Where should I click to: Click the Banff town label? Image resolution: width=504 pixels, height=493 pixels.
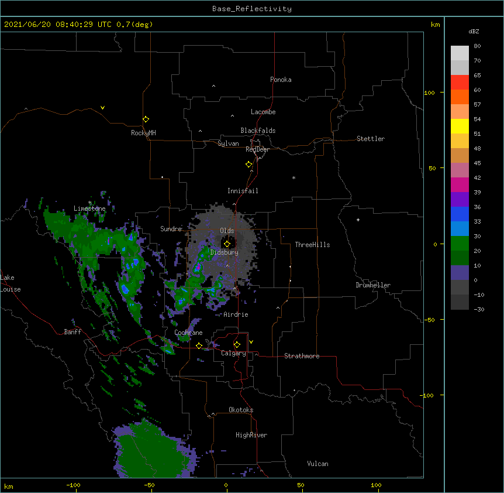coord(73,332)
